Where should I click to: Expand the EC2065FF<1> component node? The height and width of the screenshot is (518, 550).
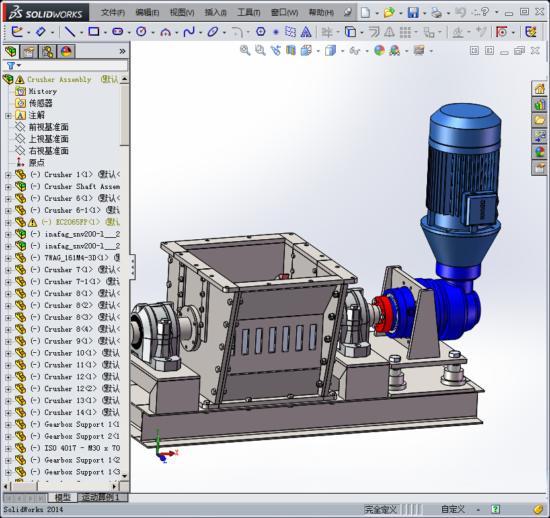pos(8,223)
